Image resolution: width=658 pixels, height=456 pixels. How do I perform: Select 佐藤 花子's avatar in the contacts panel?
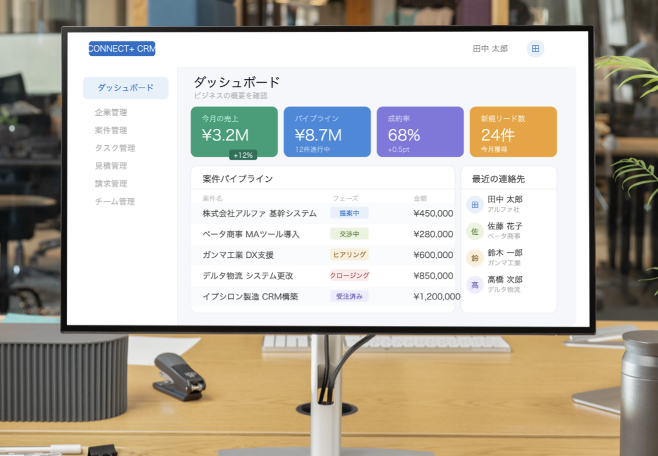pos(474,231)
